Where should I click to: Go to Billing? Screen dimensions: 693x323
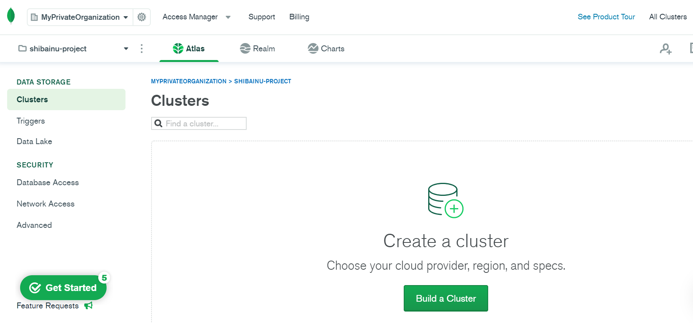pos(299,17)
